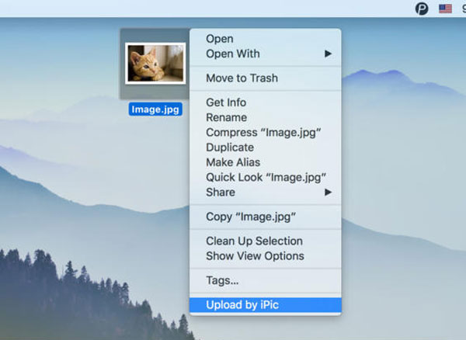
Task: Select Clean Up Selection
Action: tap(266, 241)
